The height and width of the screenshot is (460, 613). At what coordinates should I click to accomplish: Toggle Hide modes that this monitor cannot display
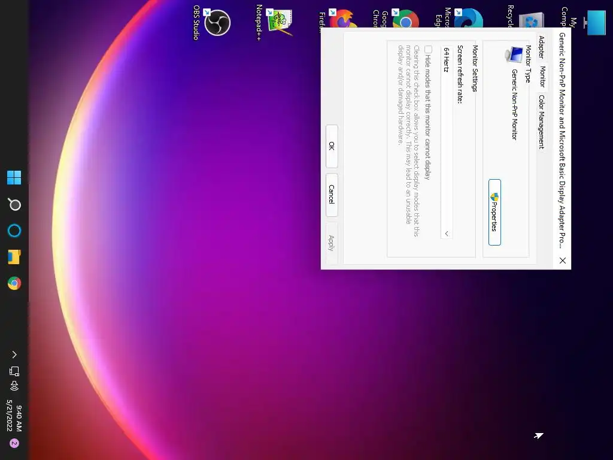(x=429, y=49)
